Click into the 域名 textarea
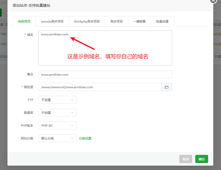 pos(105,51)
